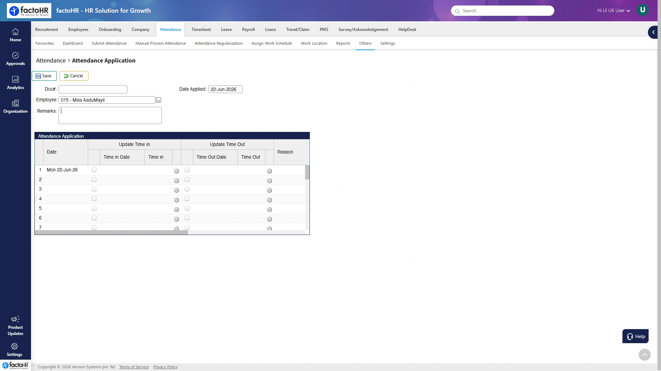Open Time Out clock picker for row 5
Viewport: 661px width, 371px height.
coord(270,210)
